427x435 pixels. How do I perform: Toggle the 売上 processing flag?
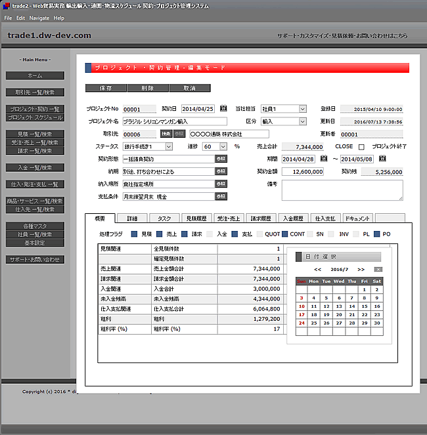click(159, 234)
